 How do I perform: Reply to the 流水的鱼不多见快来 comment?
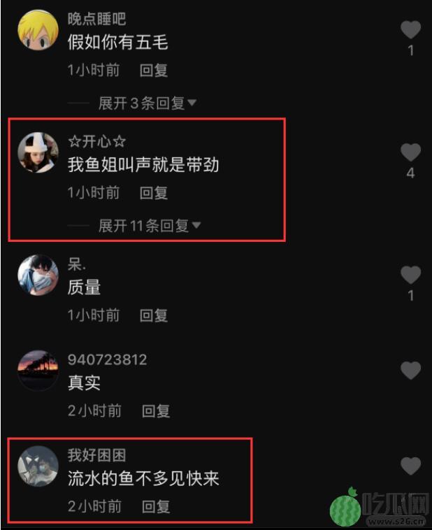[155, 507]
